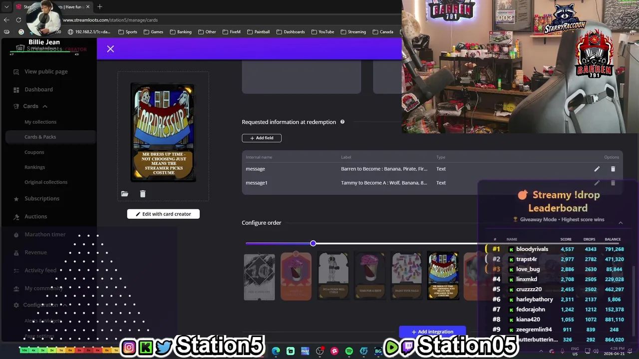639x359 pixels.
Task: Open the browser tab search dropdown
Action: [x=6, y=6]
